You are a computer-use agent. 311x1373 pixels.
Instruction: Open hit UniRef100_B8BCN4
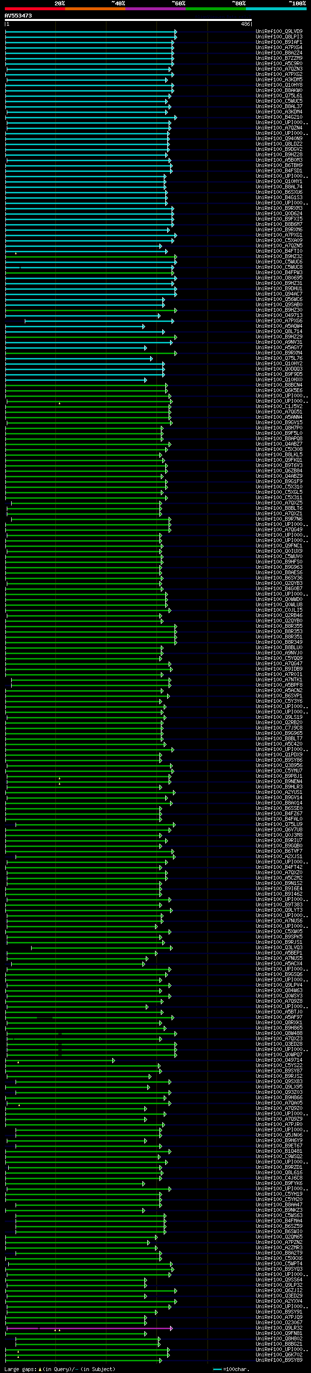[279, 385]
